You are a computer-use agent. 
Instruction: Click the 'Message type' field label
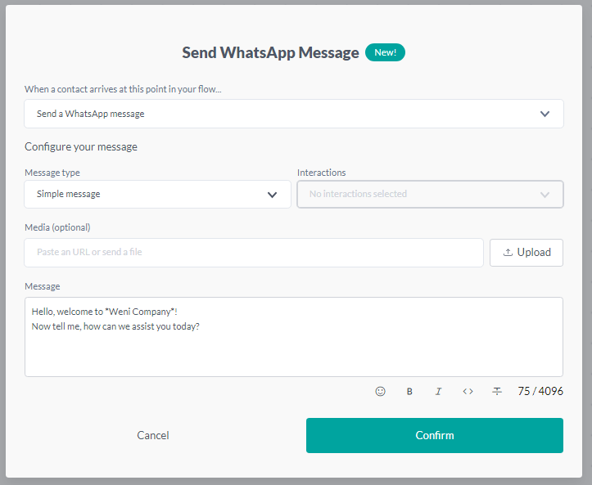coord(52,173)
